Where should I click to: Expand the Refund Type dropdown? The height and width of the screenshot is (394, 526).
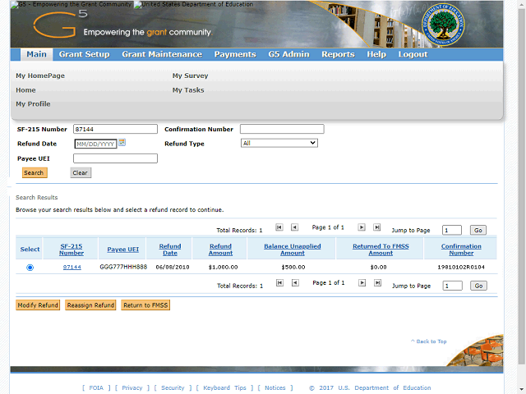279,143
